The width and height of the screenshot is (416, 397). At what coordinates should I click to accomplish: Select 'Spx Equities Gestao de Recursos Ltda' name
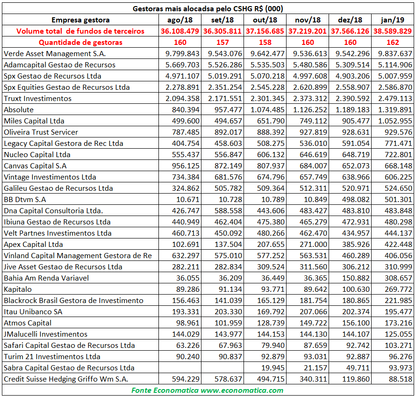pos(66,87)
